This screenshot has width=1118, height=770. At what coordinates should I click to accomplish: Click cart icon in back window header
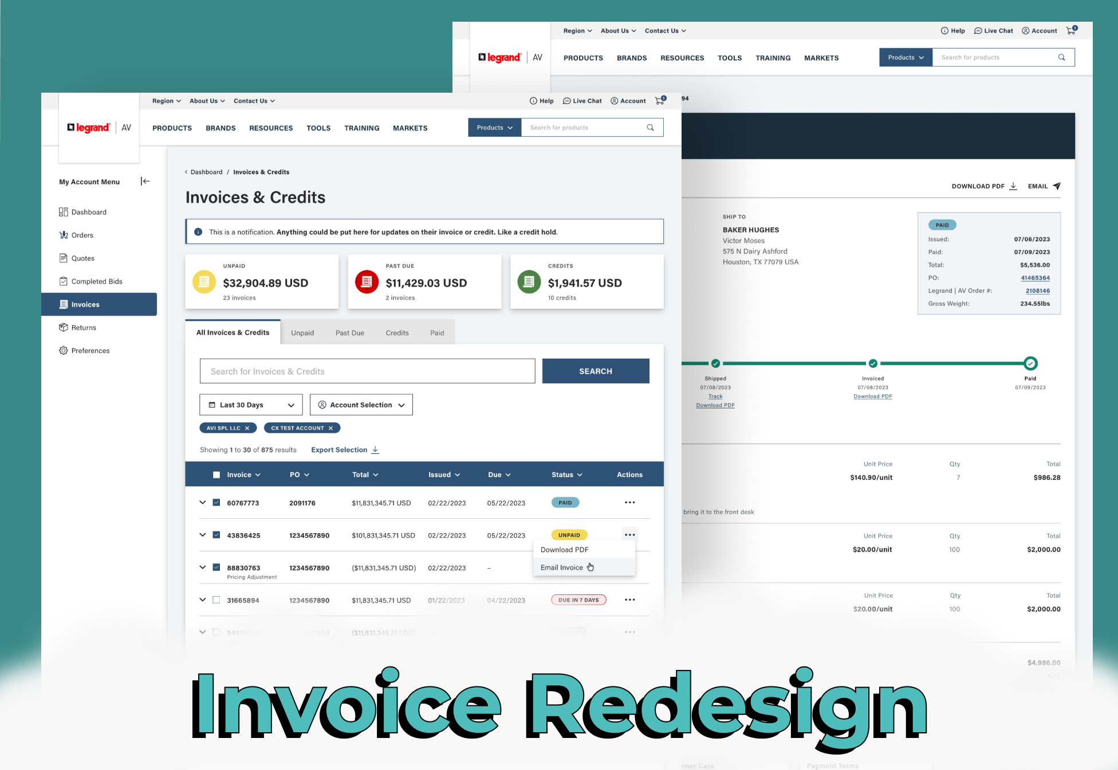(1072, 30)
